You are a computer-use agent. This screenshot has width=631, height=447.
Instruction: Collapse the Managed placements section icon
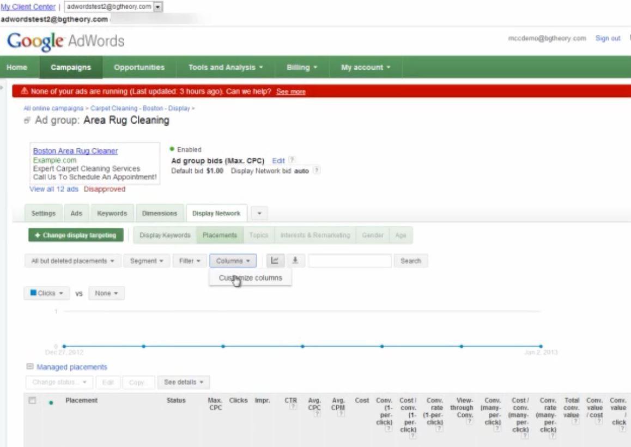coord(30,366)
